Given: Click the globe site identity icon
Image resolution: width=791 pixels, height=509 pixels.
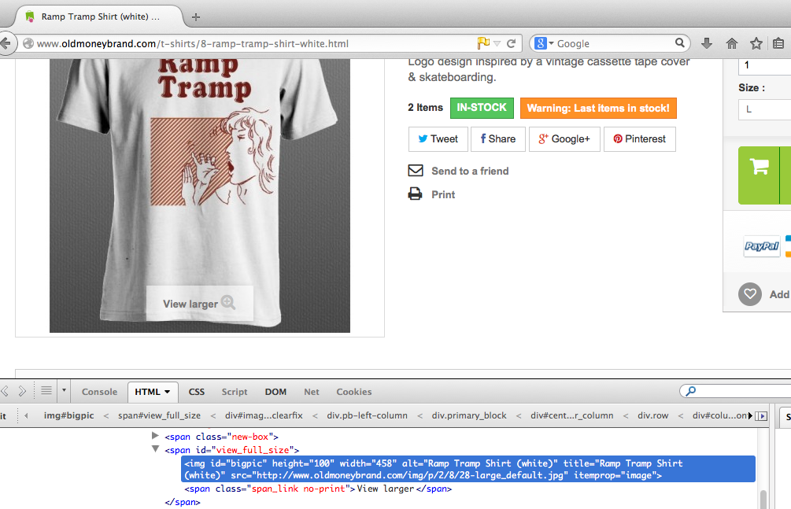Looking at the screenshot, I should click(28, 43).
